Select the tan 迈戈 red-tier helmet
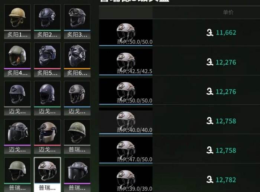260x192 pixels. click(x=47, y=136)
